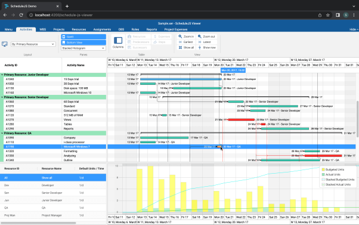Image resolution: width=359 pixels, height=225 pixels.
Task: Switch to the Assignments tab
Action: (102, 29)
